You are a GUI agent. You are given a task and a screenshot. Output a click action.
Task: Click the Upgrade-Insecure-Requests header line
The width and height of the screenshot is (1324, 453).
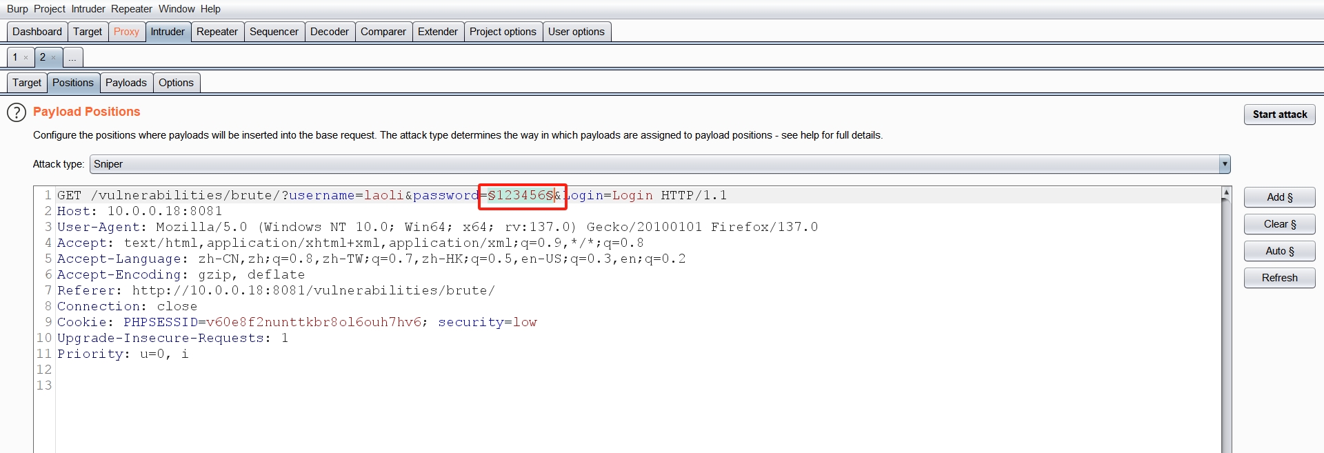173,339
